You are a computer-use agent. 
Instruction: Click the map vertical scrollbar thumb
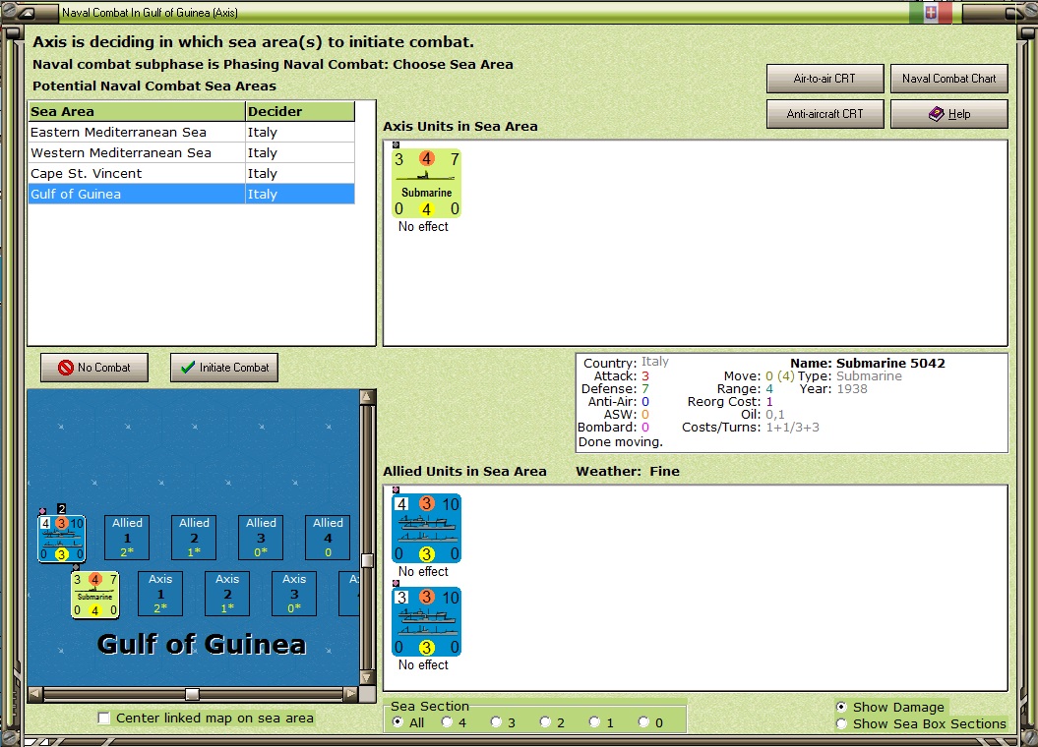click(x=367, y=560)
